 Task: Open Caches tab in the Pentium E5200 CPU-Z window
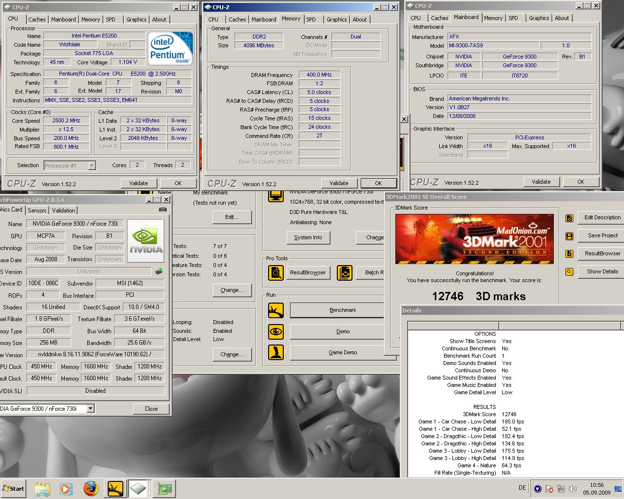pos(37,19)
